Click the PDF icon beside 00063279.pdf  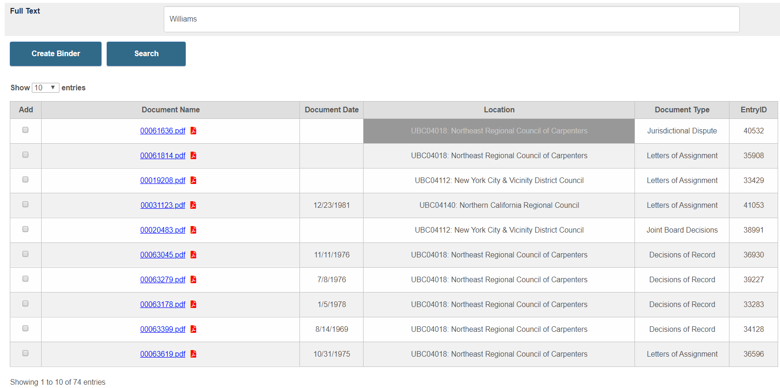click(193, 279)
